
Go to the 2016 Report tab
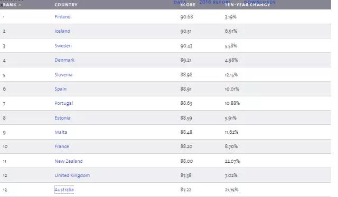click(x=215, y=2)
